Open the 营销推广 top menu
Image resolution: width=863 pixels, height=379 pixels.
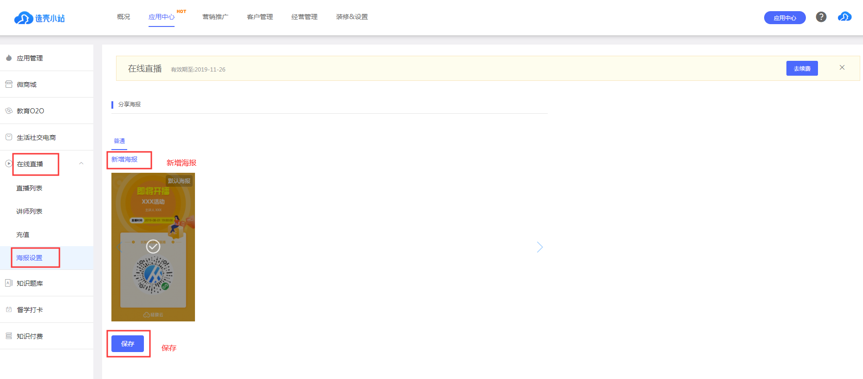click(215, 17)
